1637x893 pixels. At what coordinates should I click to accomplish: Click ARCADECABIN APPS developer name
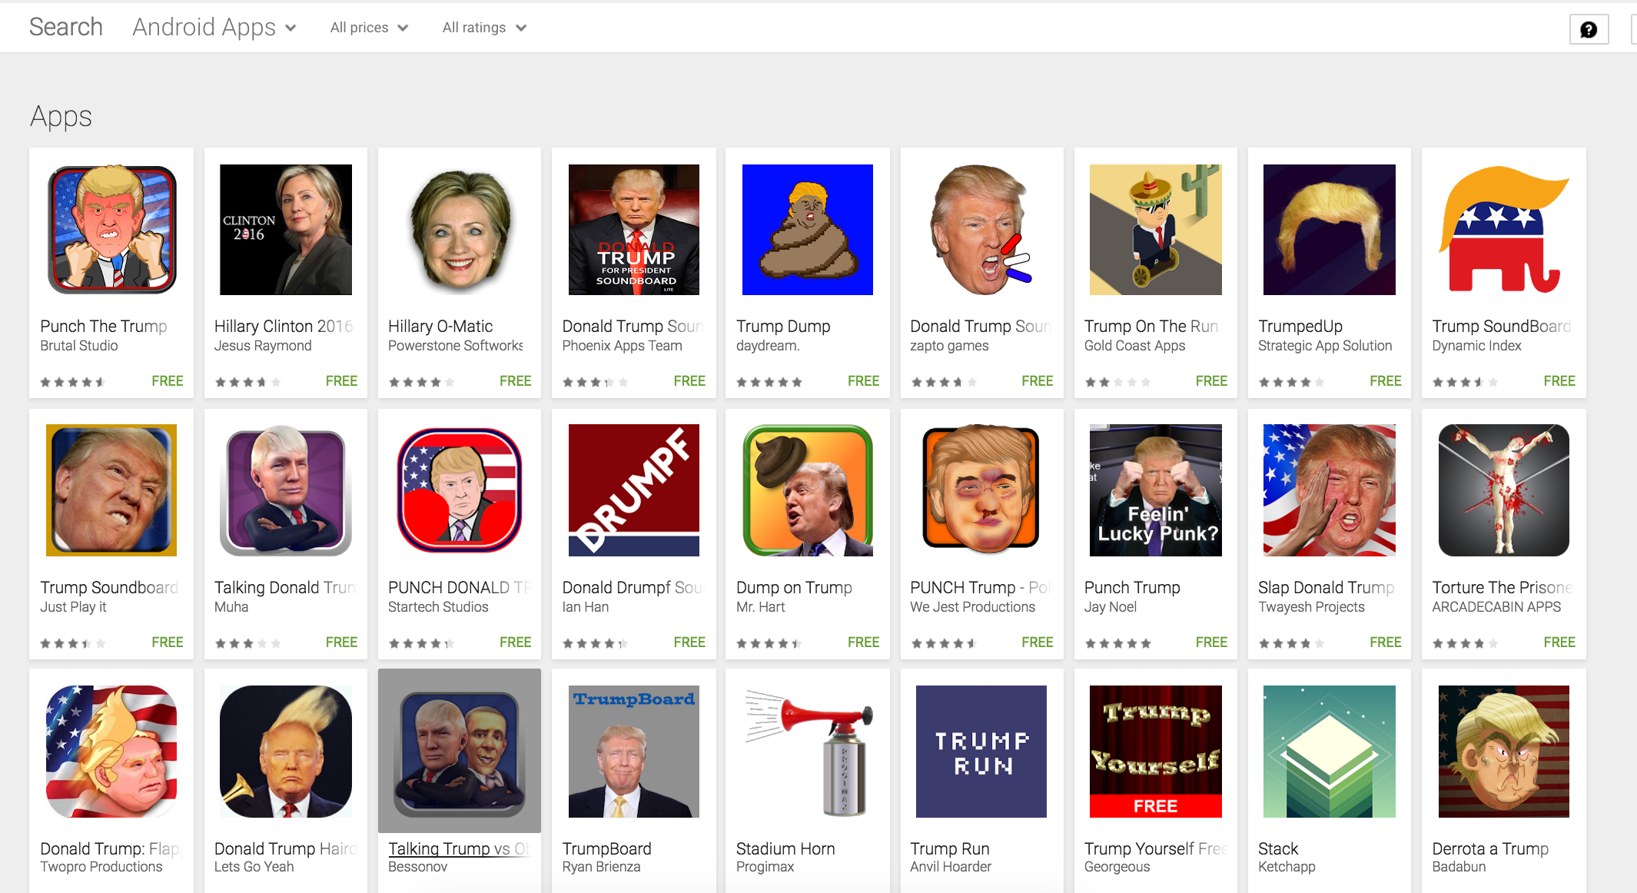(x=1496, y=607)
